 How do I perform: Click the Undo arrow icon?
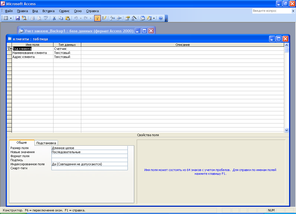pyautogui.click(x=76, y=18)
